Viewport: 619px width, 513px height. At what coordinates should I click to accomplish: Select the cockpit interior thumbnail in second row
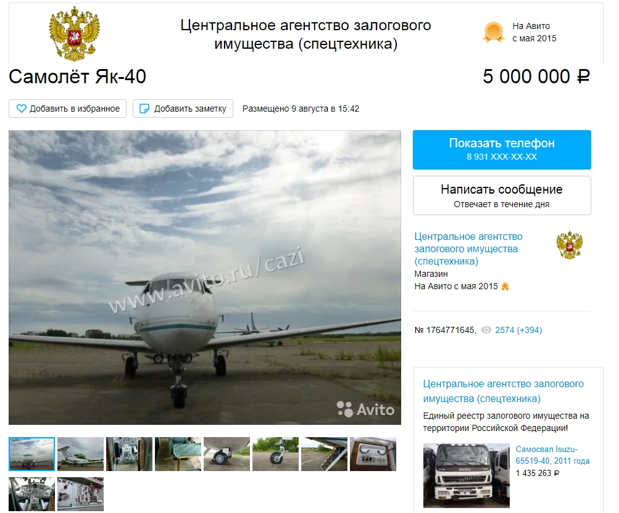pyautogui.click(x=31, y=494)
